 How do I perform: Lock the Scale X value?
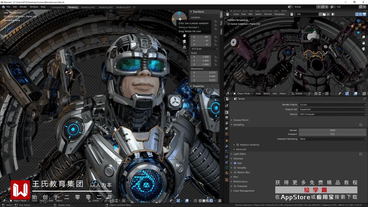click(x=215, y=57)
